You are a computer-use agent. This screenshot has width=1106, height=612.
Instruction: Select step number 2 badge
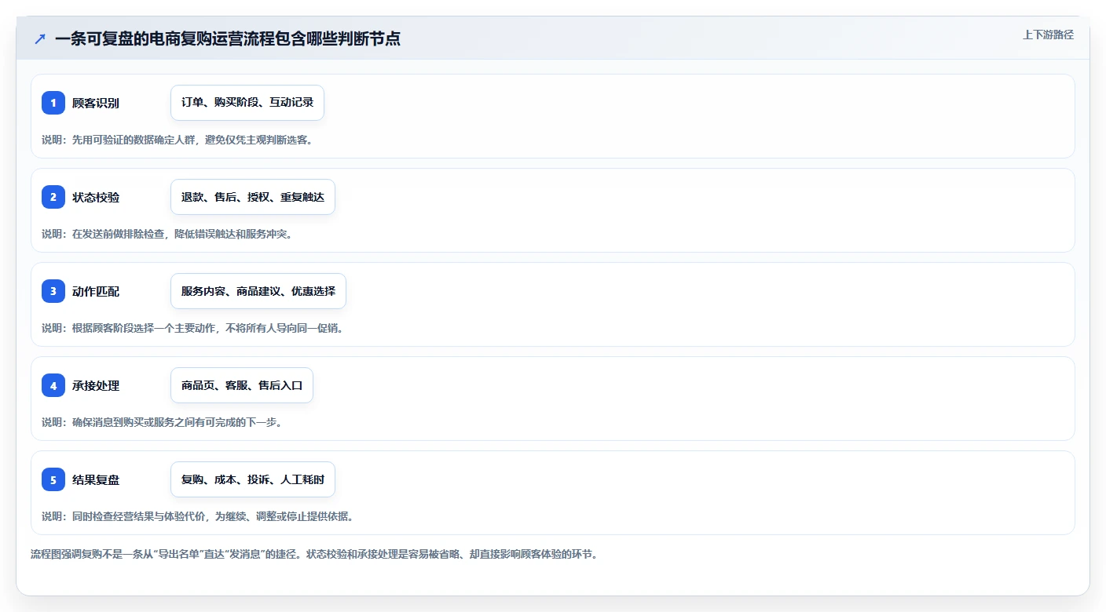pyautogui.click(x=53, y=197)
